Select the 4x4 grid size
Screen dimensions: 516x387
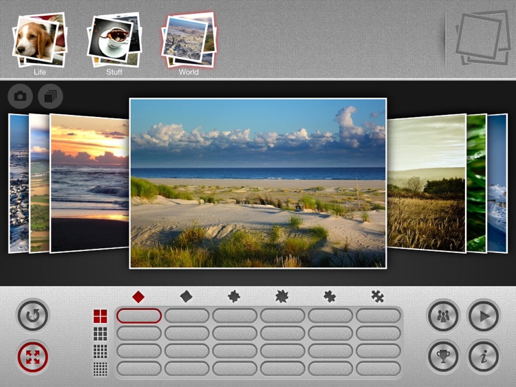coord(100,351)
